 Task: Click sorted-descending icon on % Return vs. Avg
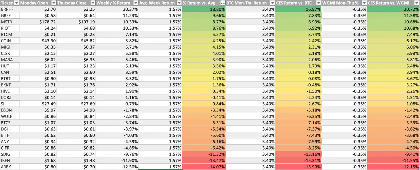(x=222, y=3)
